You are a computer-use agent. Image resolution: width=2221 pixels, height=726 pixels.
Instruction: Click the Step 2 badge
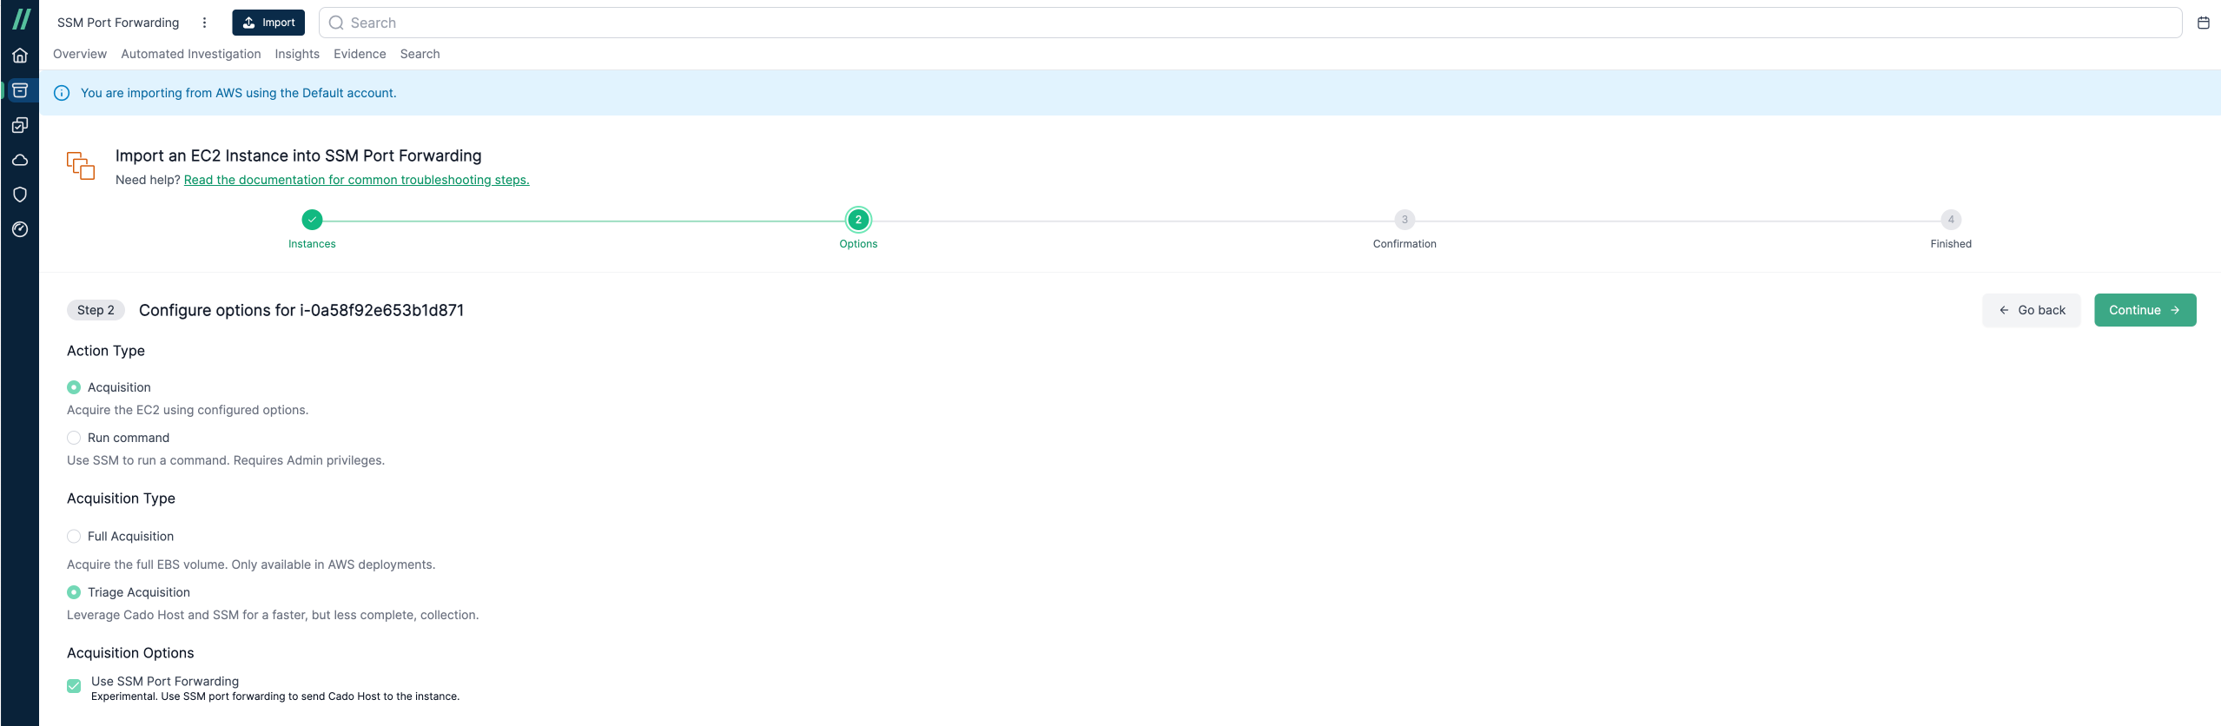96,310
